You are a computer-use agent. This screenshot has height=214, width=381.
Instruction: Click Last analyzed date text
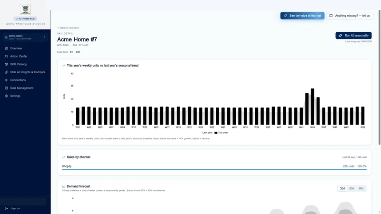pyautogui.click(x=359, y=41)
